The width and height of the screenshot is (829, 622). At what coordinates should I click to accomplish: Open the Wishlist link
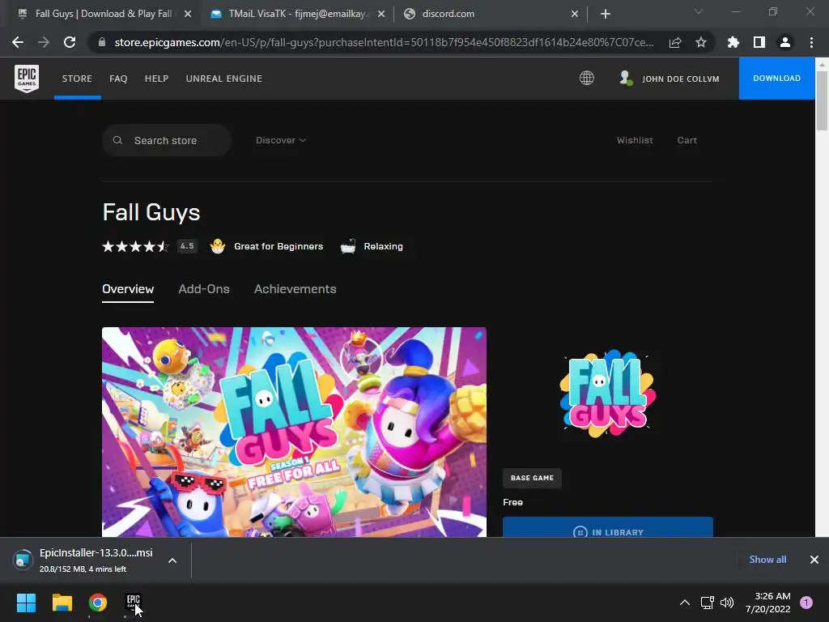tap(635, 140)
